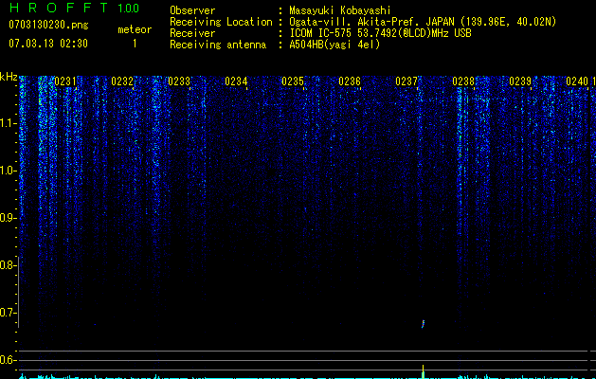Click time marker 0240
Image resolution: width=596 pixels, height=379 pixels.
click(x=577, y=81)
